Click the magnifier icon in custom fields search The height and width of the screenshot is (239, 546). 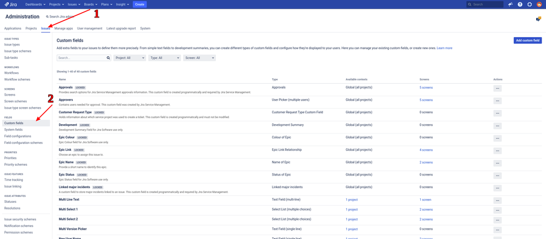point(108,58)
